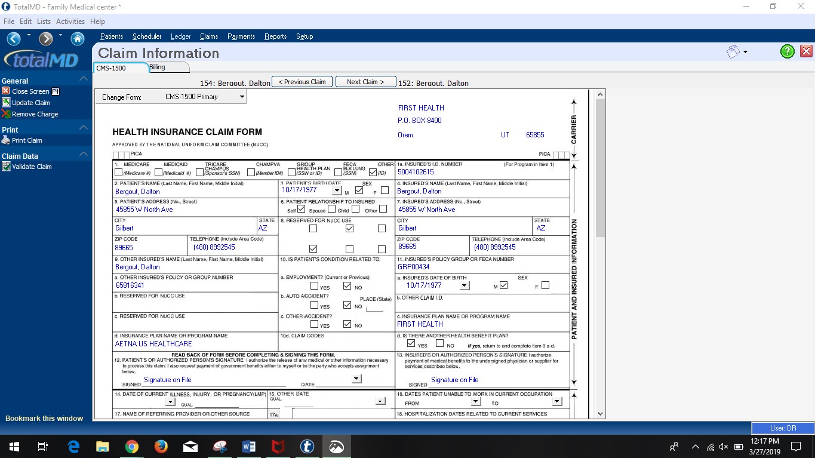Viewport: 815px width, 458px height.
Task: Open the Mail app in taskbar
Action: click(190, 446)
